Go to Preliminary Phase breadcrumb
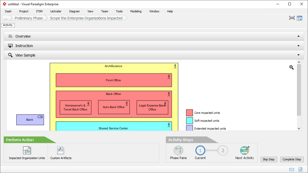The image size is (308, 173). coord(29,18)
